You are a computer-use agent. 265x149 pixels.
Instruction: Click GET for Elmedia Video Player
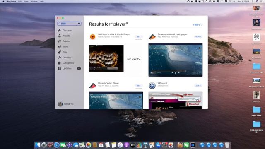139,86
